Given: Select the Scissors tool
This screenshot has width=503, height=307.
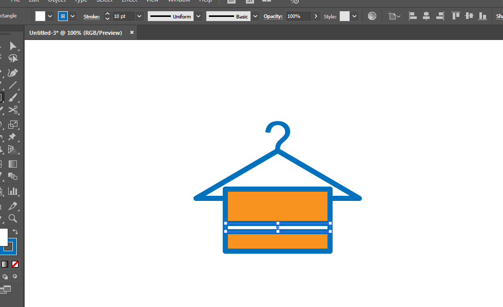Looking at the screenshot, I should [13, 110].
